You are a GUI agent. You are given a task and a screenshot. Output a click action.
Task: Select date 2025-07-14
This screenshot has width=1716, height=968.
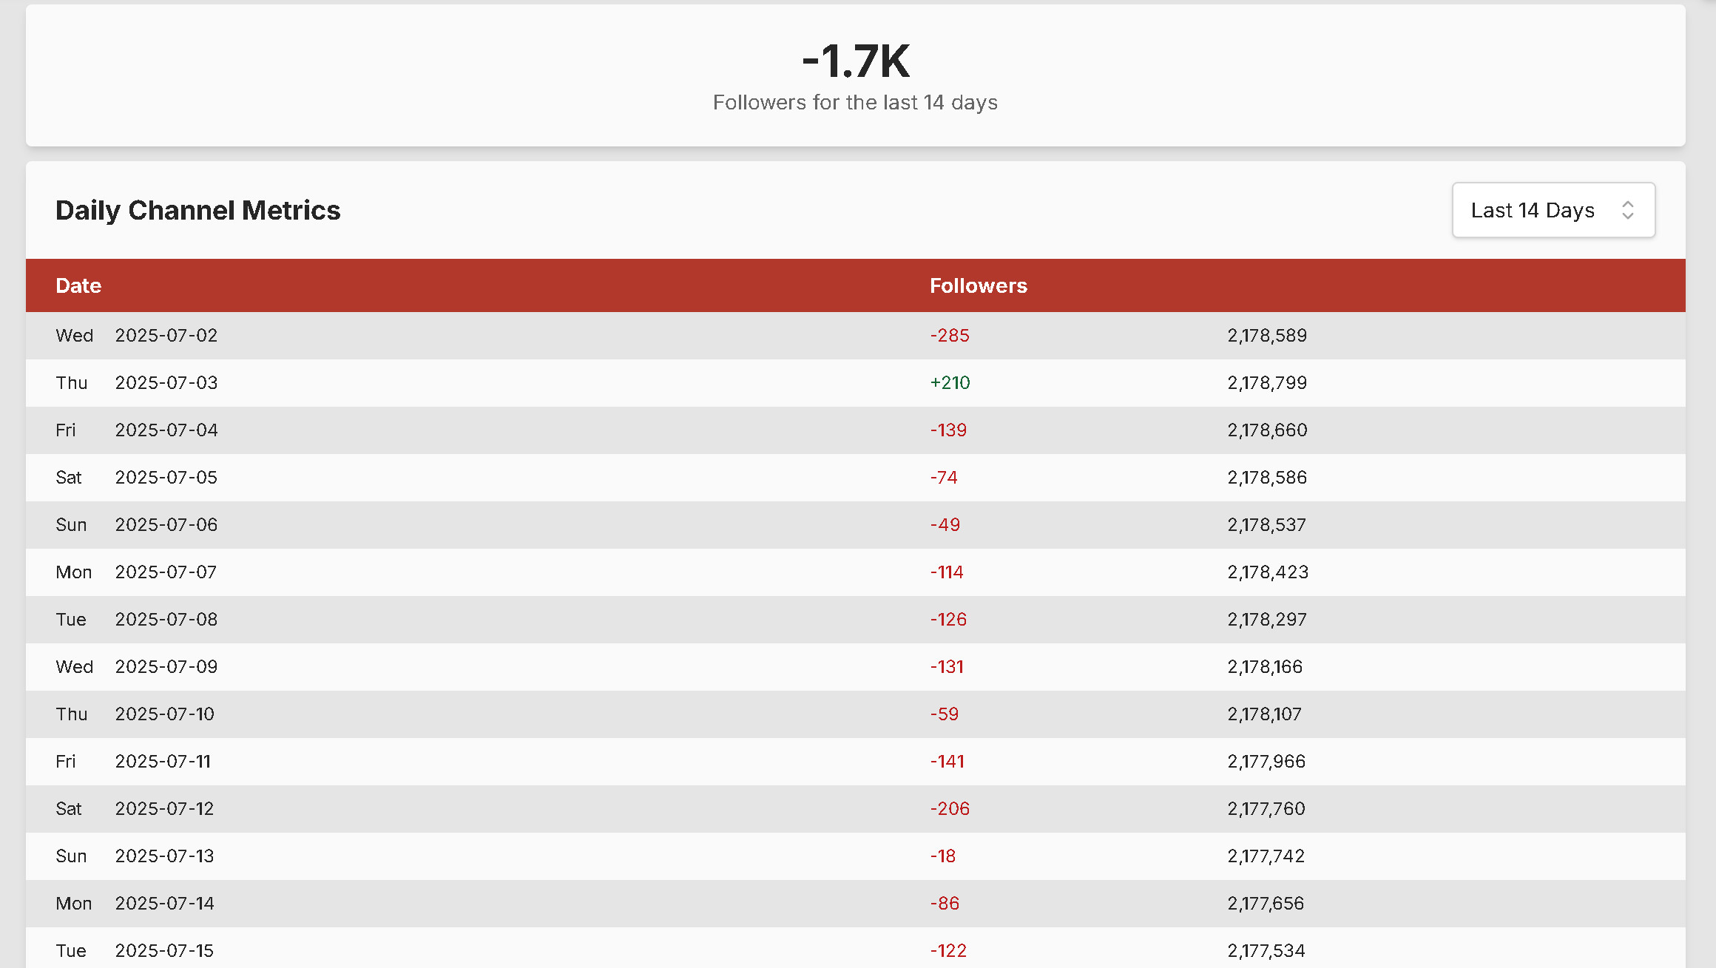click(x=165, y=903)
